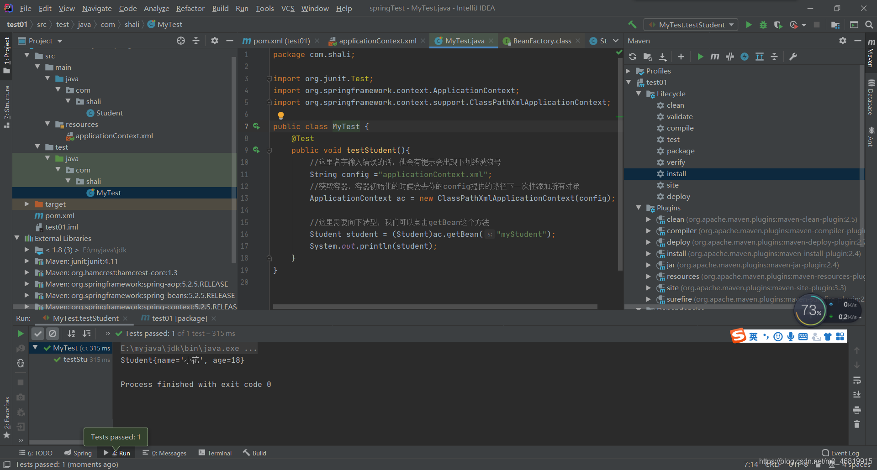Image resolution: width=877 pixels, height=470 pixels.
Task: Open 6: TODO tool window
Action: [36, 453]
